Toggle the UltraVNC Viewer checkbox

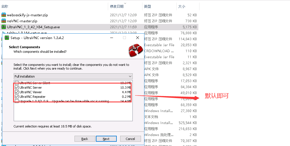coord(17,92)
